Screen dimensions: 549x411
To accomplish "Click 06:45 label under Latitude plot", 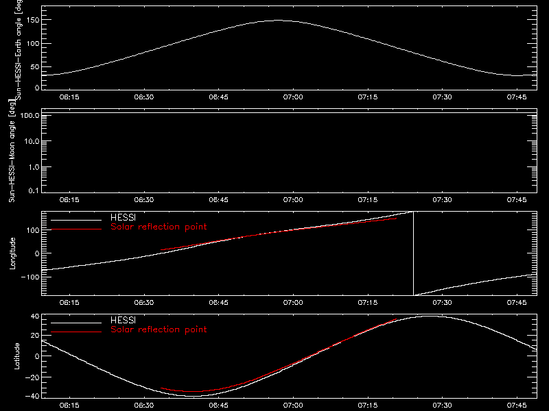I will click(218, 405).
